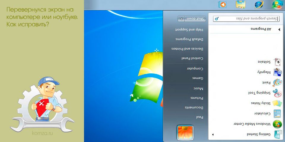Open Help and Support
This screenshot has height=142, width=285.
(x=189, y=29)
